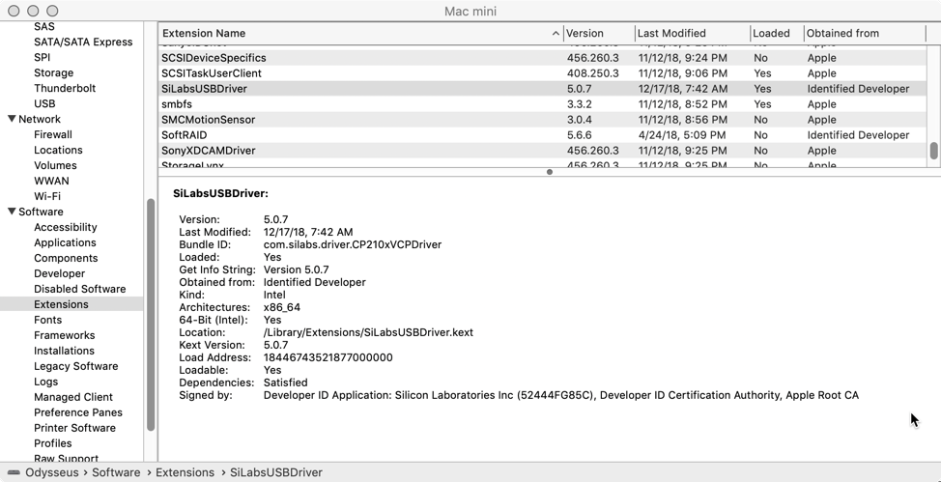Open Profiles in the sidebar

[53, 443]
